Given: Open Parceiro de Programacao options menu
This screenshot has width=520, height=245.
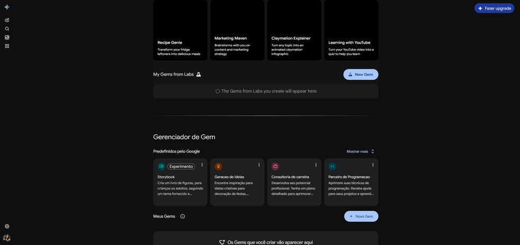Looking at the screenshot, I should (x=373, y=165).
